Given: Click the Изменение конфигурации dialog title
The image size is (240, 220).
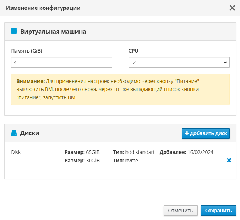Looking at the screenshot, I should click(x=43, y=8).
